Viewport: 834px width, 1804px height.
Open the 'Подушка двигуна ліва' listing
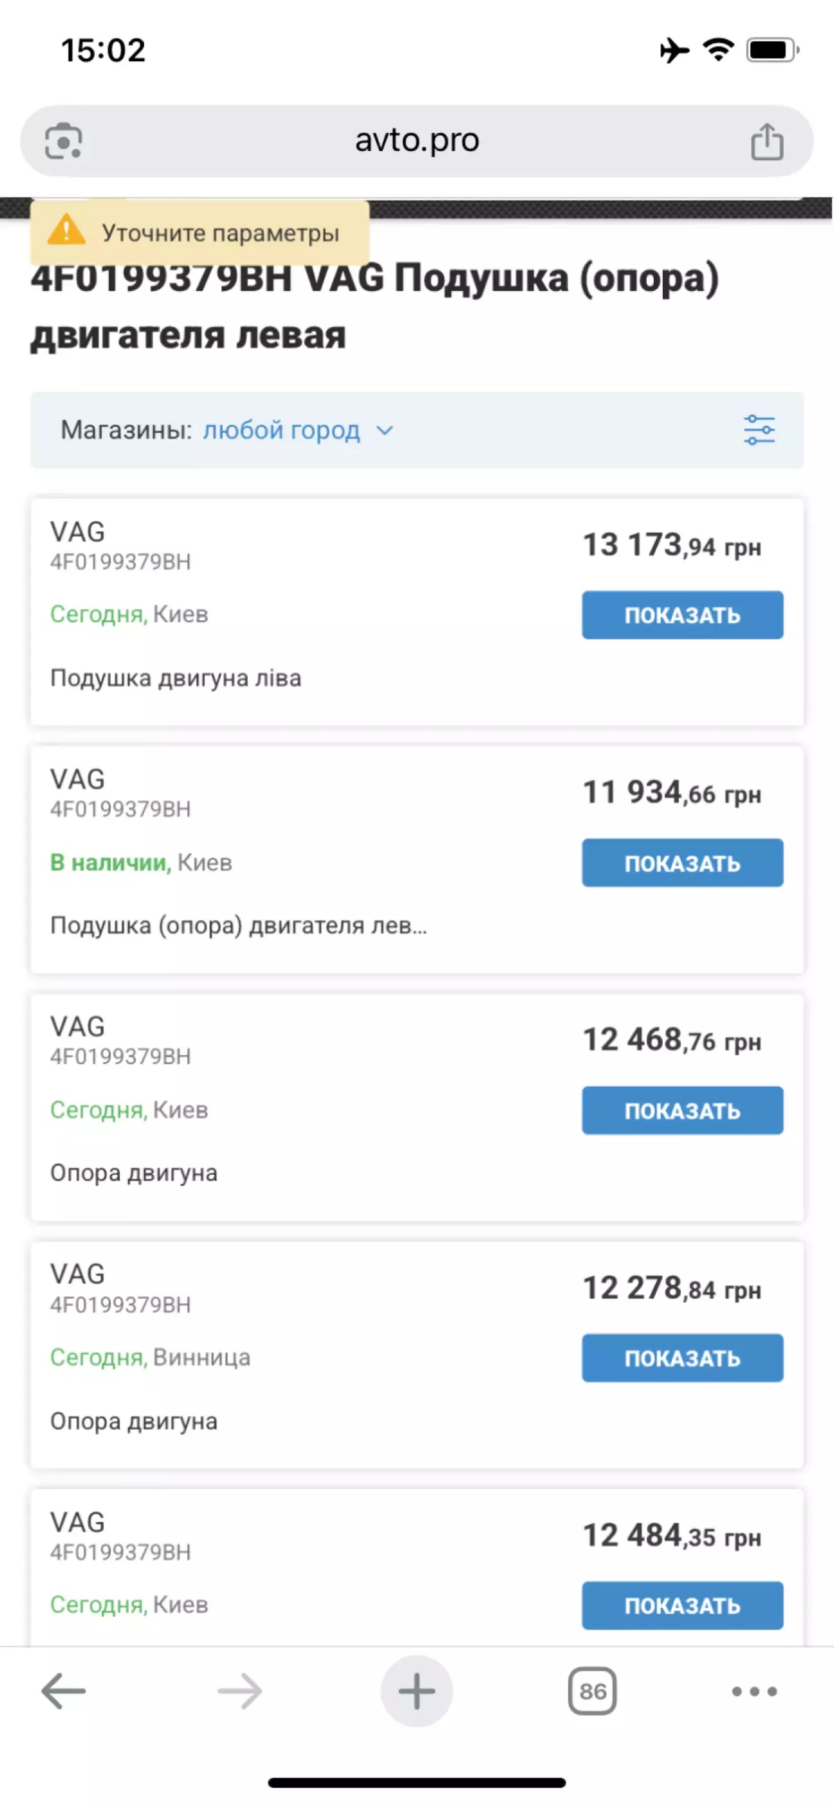click(x=176, y=678)
